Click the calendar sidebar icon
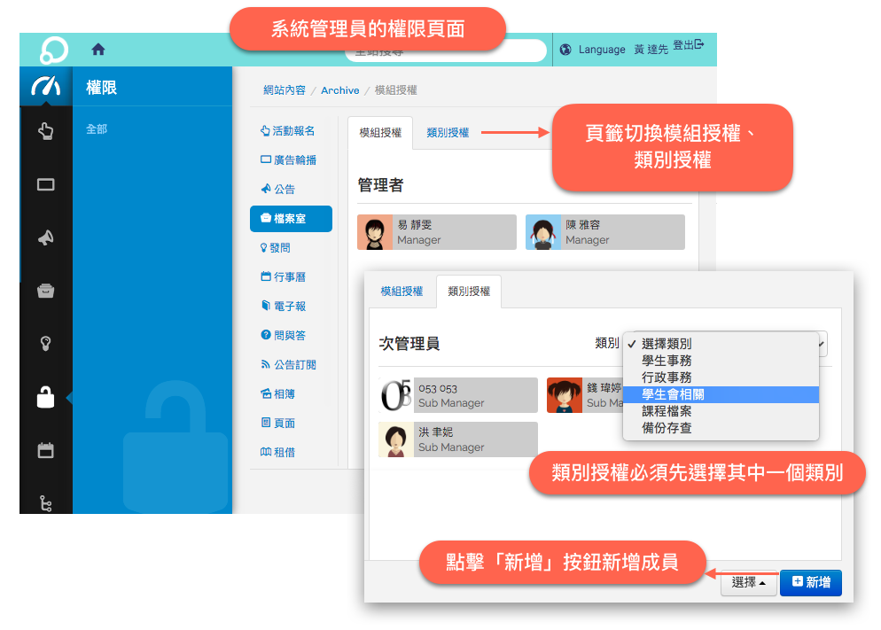Viewport: 881px width, 630px height. (x=45, y=450)
